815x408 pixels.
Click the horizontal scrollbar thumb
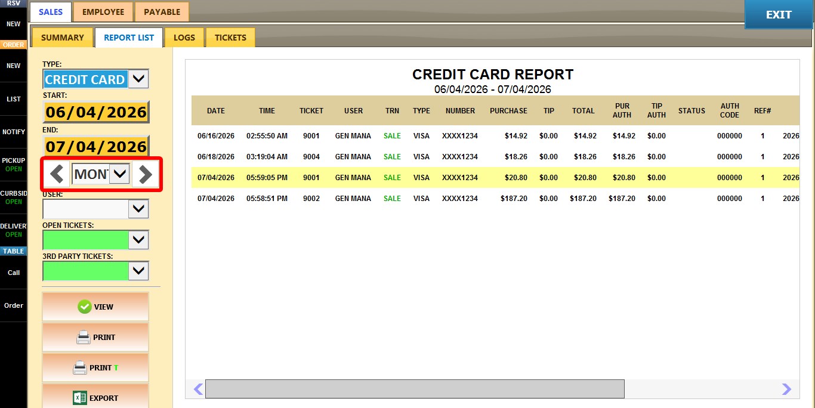(415, 389)
